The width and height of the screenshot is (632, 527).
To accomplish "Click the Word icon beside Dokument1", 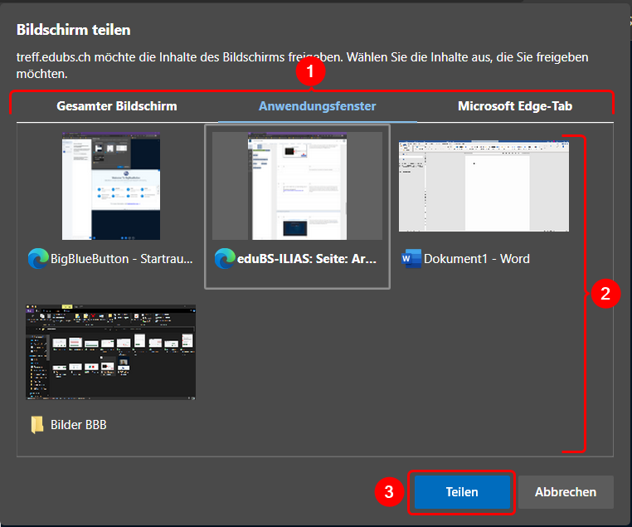I will coord(411,259).
